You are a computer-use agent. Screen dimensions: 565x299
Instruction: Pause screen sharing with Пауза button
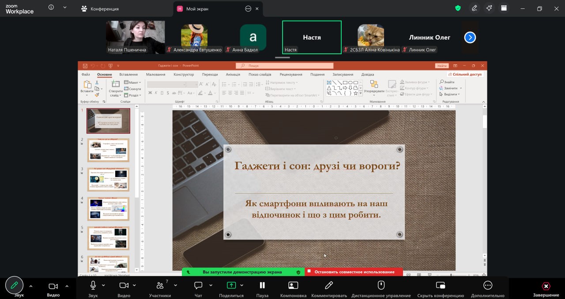click(x=262, y=285)
